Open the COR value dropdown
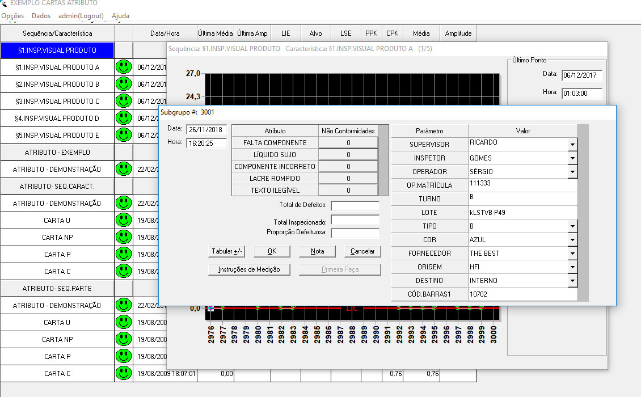 tap(572, 240)
